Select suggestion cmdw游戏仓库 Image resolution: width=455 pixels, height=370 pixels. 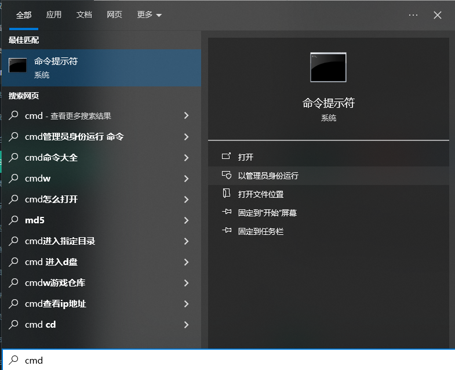coord(101,283)
